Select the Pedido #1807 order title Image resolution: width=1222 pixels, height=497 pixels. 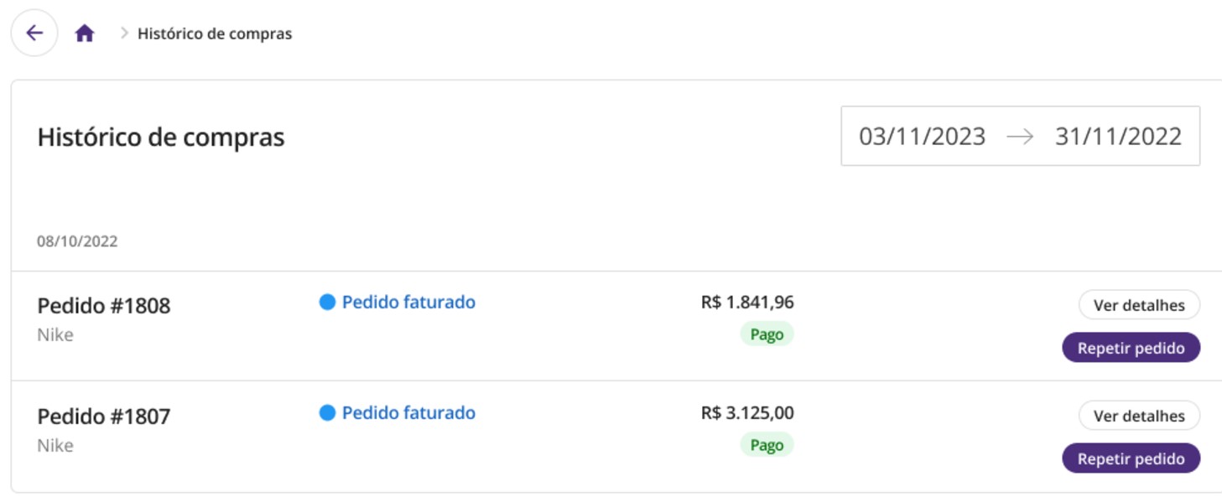coord(104,417)
